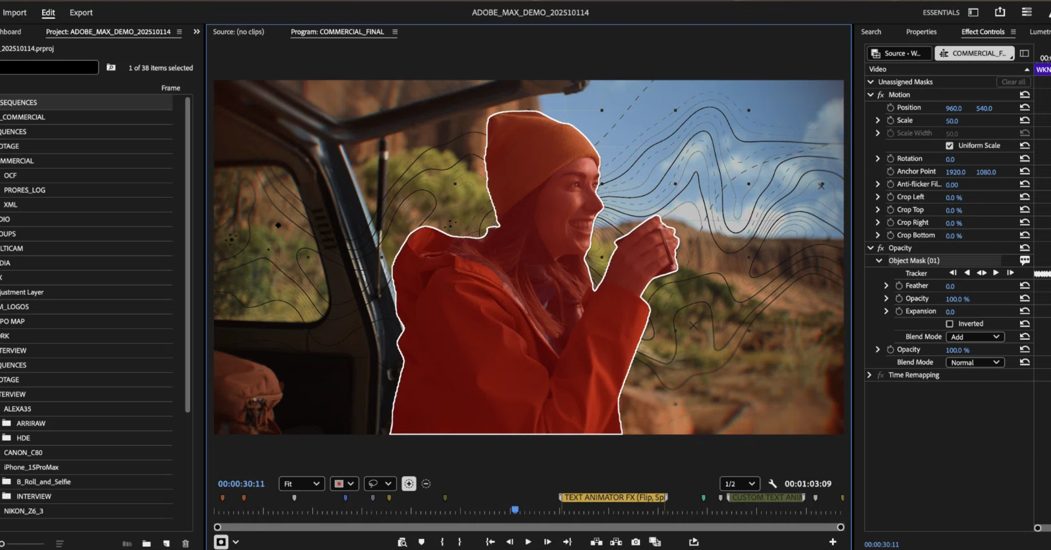Switch to the Export tab
The height and width of the screenshot is (550, 1051).
coord(81,12)
